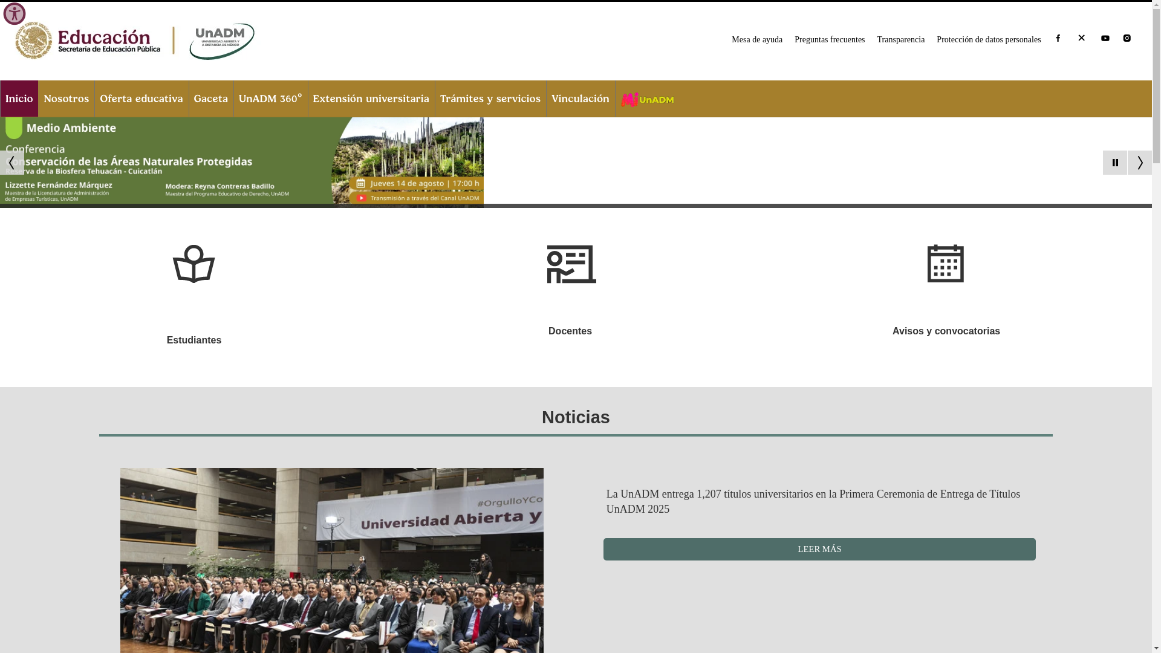Open the UnADM Facebook page icon
Image resolution: width=1161 pixels, height=653 pixels.
(1058, 38)
